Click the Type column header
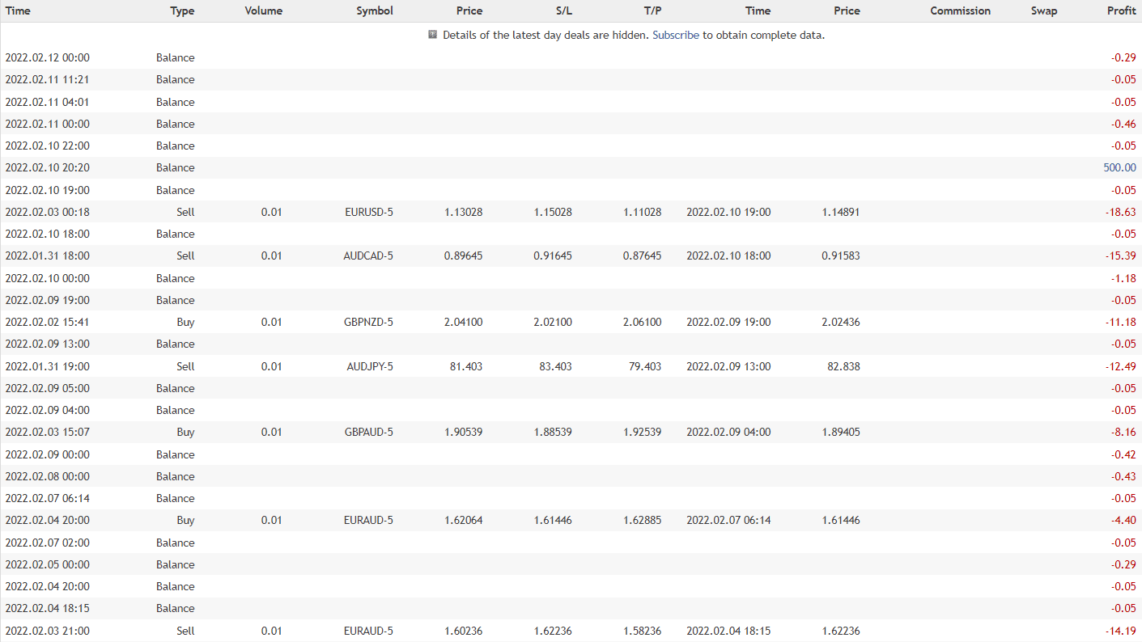This screenshot has width=1142, height=642. pos(182,11)
